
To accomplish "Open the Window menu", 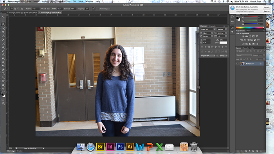I will click(x=89, y=2).
